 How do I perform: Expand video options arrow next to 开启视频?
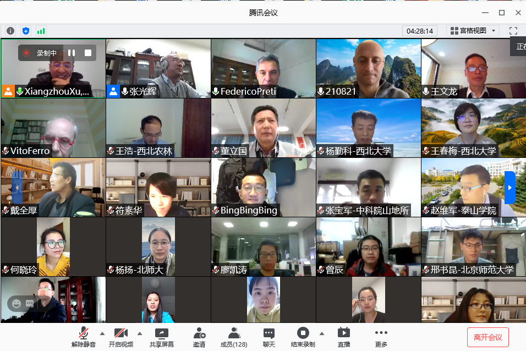tap(140, 333)
